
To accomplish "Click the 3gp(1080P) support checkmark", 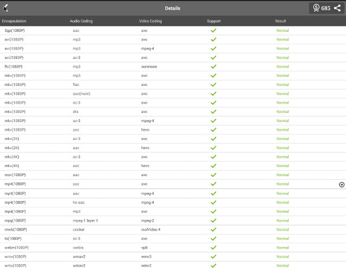I will [214, 30].
